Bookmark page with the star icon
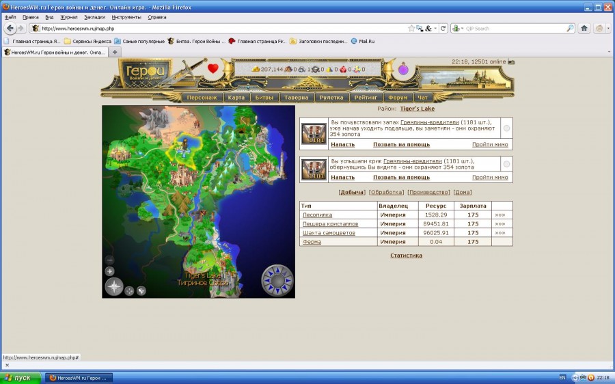 click(x=411, y=28)
